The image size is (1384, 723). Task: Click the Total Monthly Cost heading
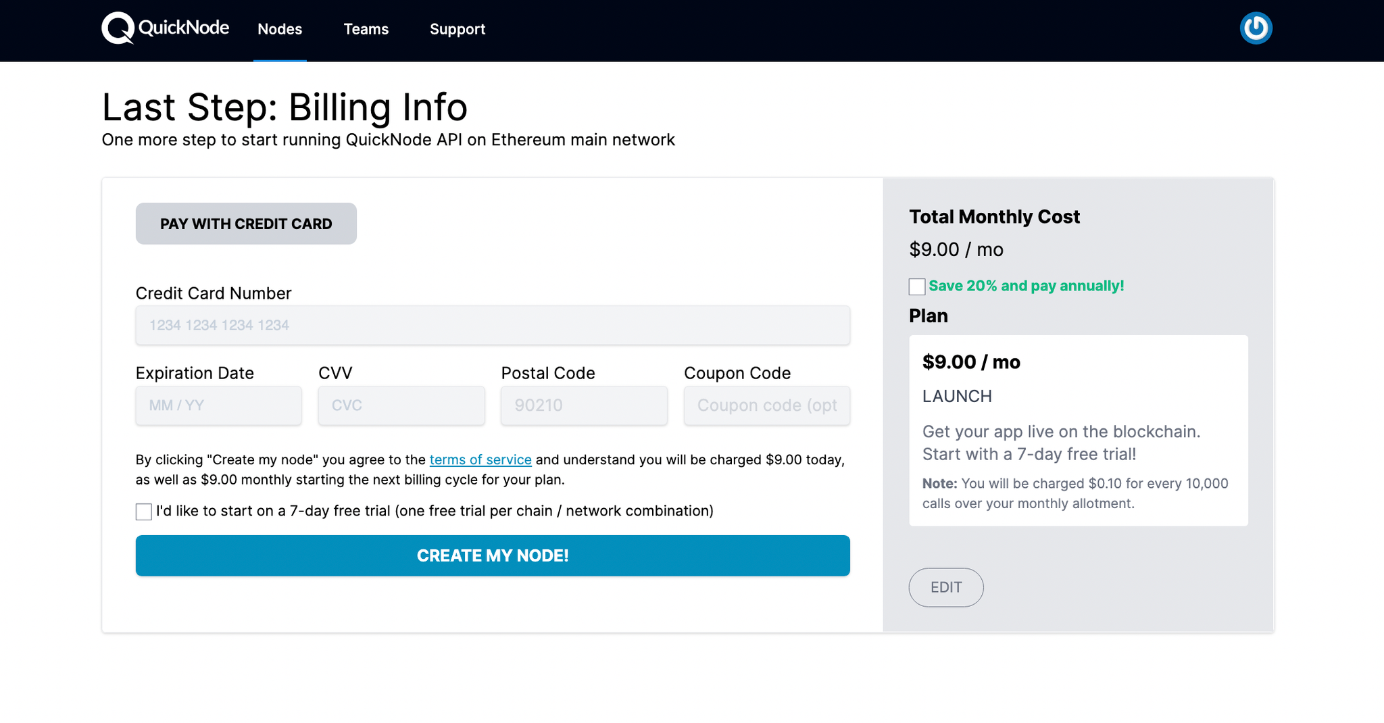point(994,217)
